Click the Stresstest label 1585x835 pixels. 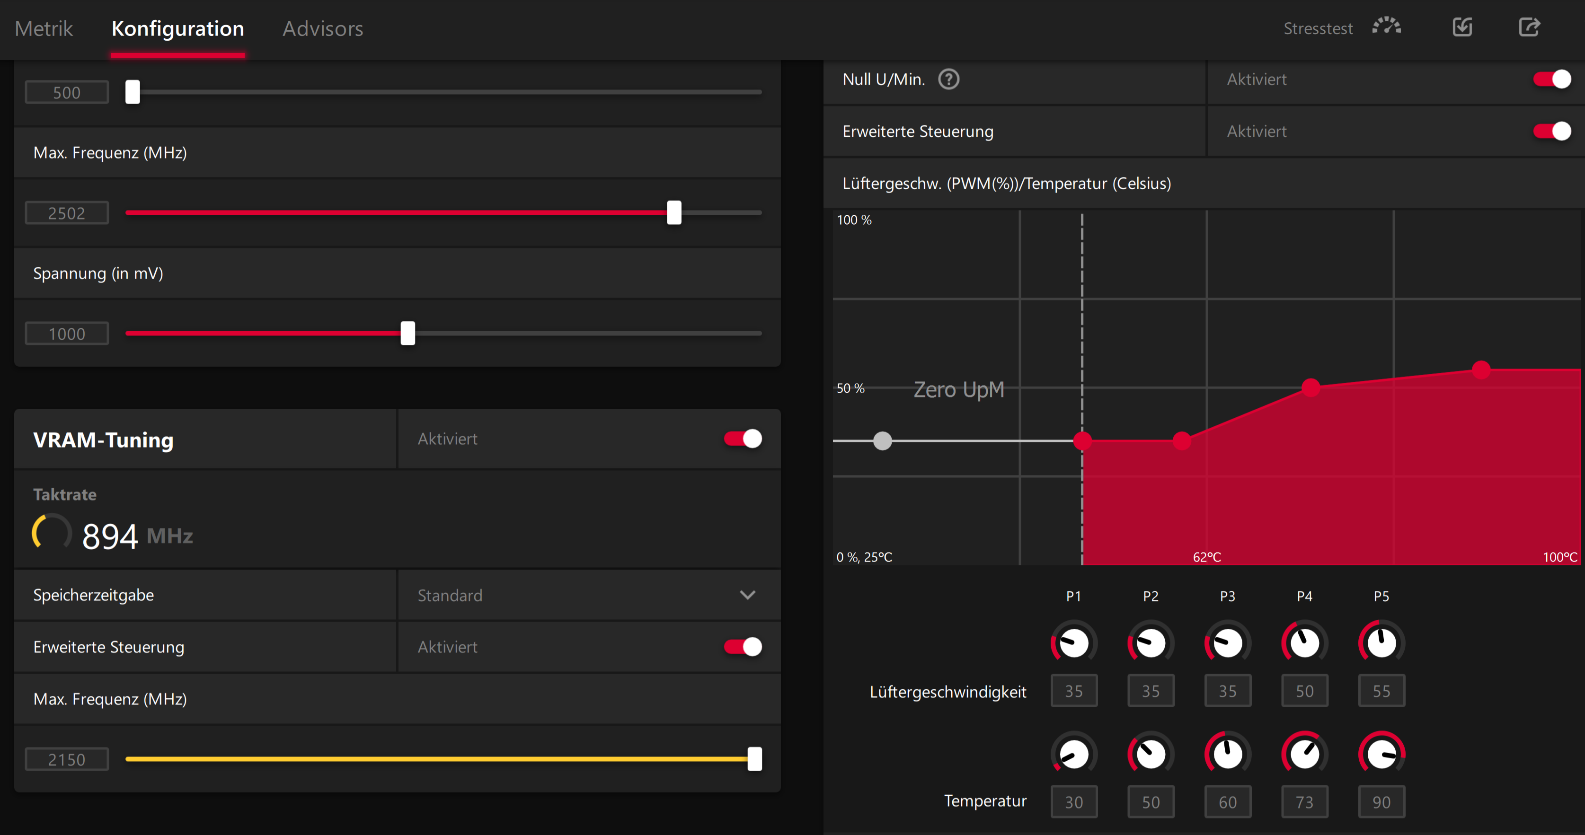[1318, 28]
